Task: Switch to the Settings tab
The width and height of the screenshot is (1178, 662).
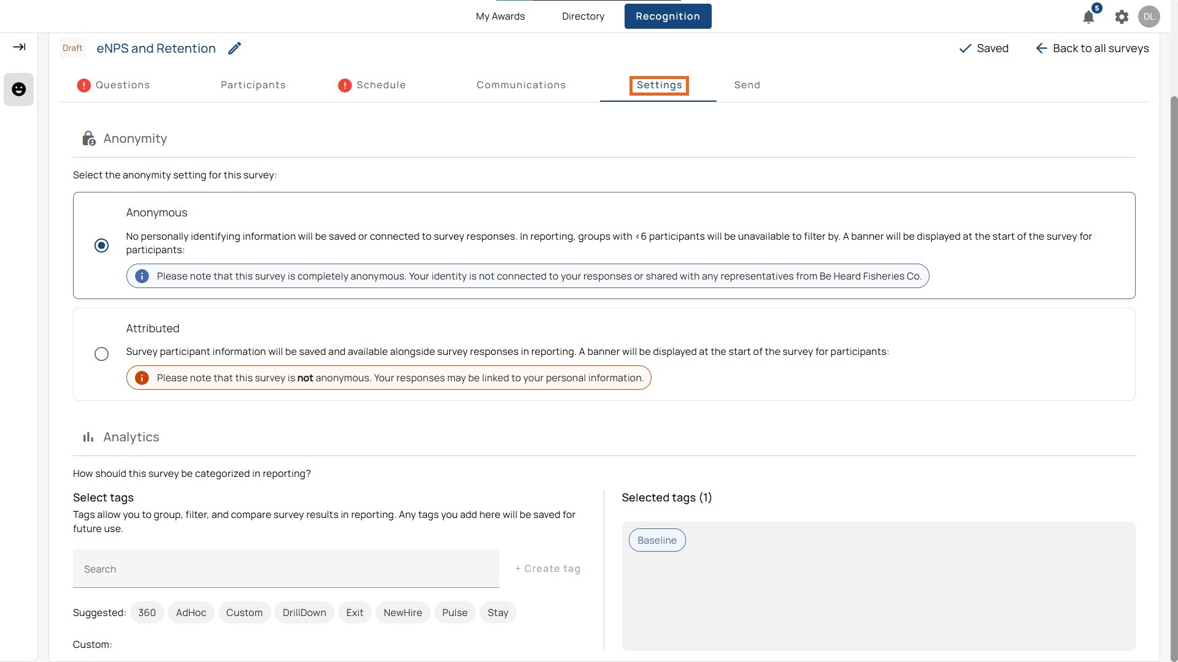Action: click(659, 85)
